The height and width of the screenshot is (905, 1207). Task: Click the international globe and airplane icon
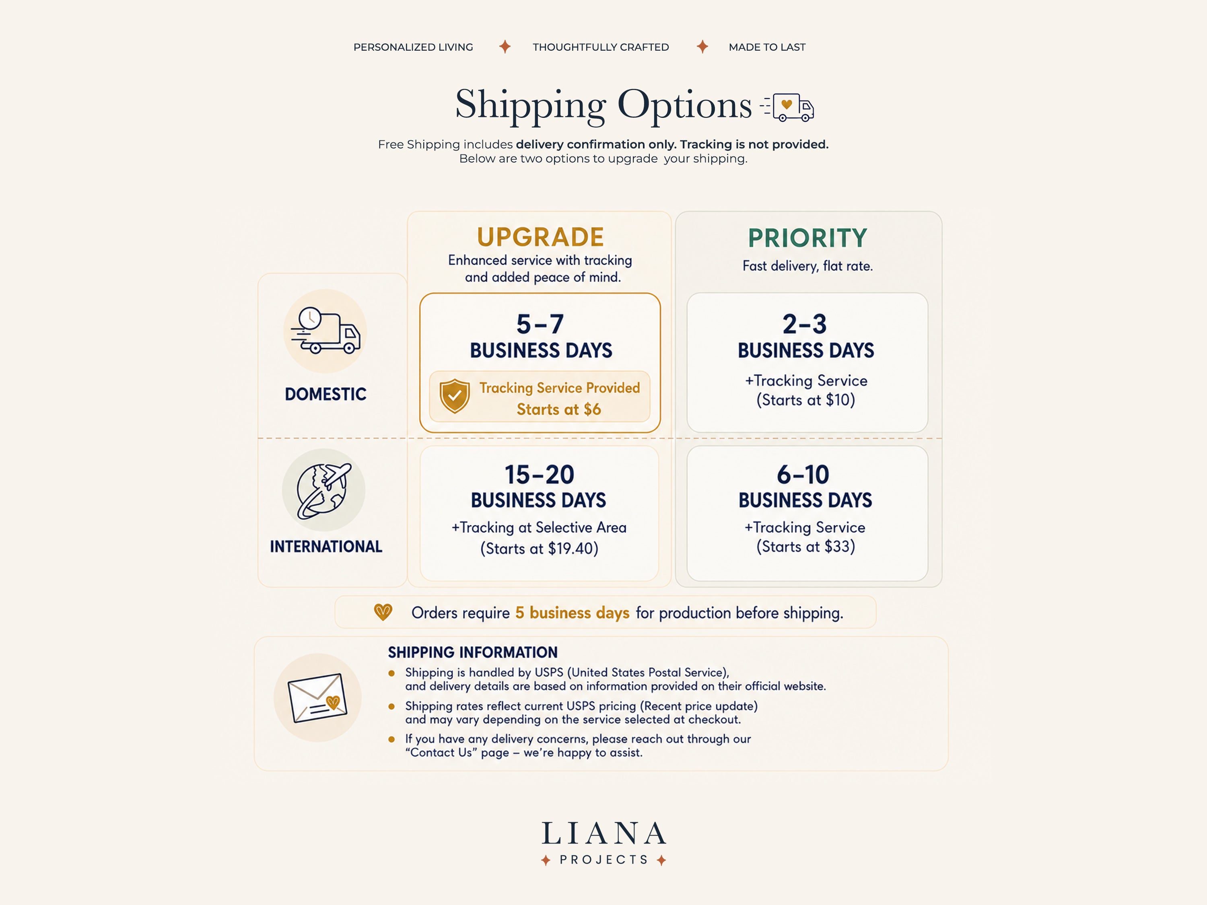point(323,490)
